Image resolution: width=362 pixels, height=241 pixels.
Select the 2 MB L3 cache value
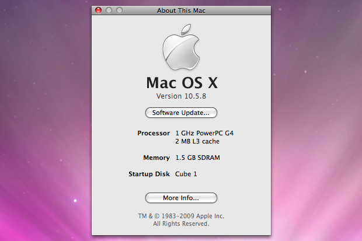click(197, 141)
